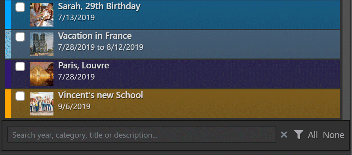Tick the Sarah, 29th Birthday checkbox
This screenshot has height=155, width=352.
tap(20, 7)
